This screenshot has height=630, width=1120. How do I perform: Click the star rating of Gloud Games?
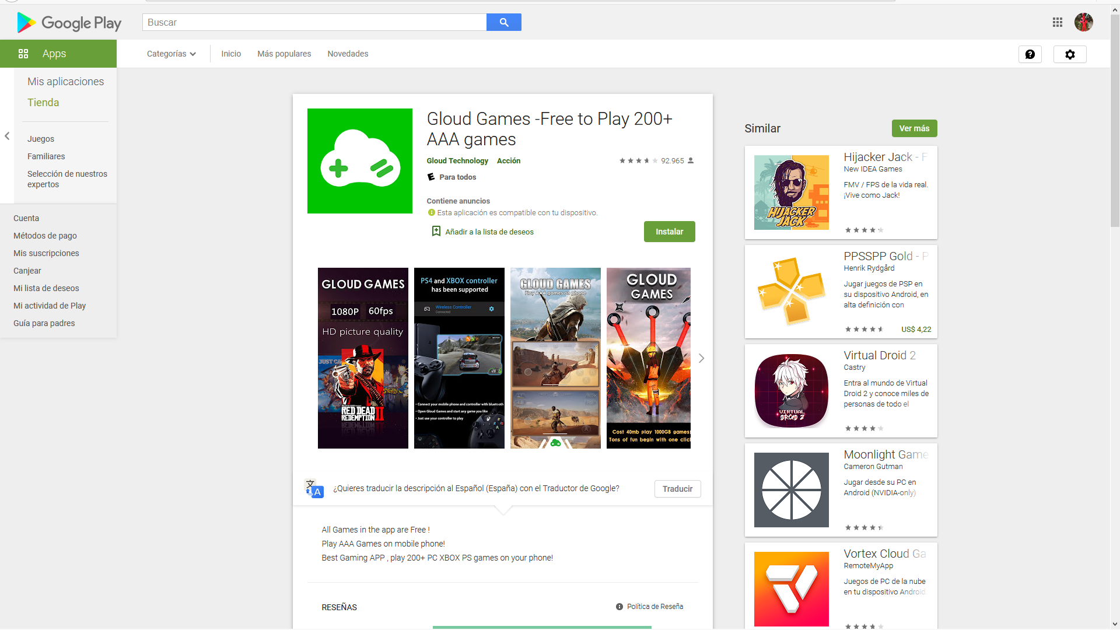pos(638,160)
